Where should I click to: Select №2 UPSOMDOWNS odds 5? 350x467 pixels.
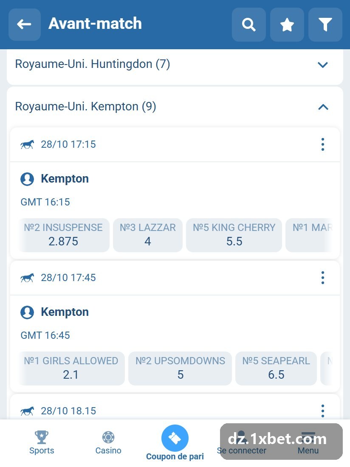(x=180, y=368)
